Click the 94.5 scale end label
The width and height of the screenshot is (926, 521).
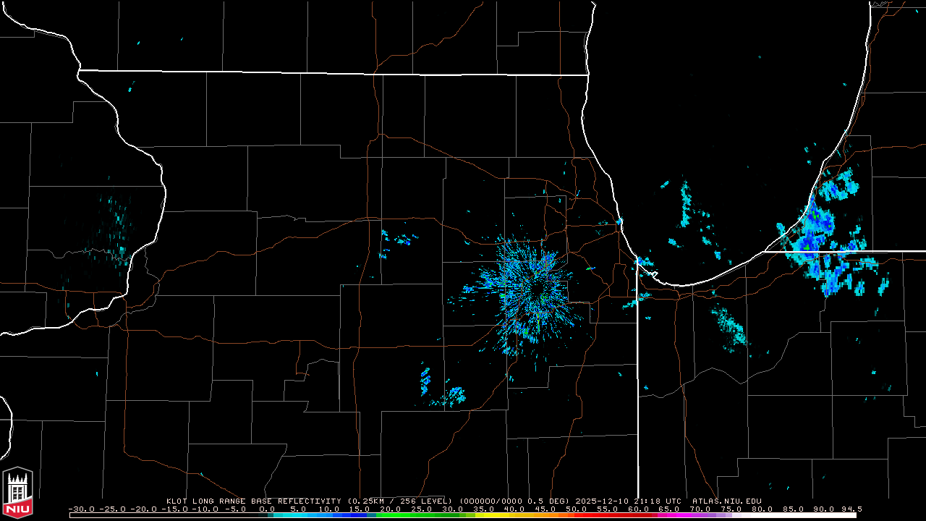pyautogui.click(x=851, y=509)
